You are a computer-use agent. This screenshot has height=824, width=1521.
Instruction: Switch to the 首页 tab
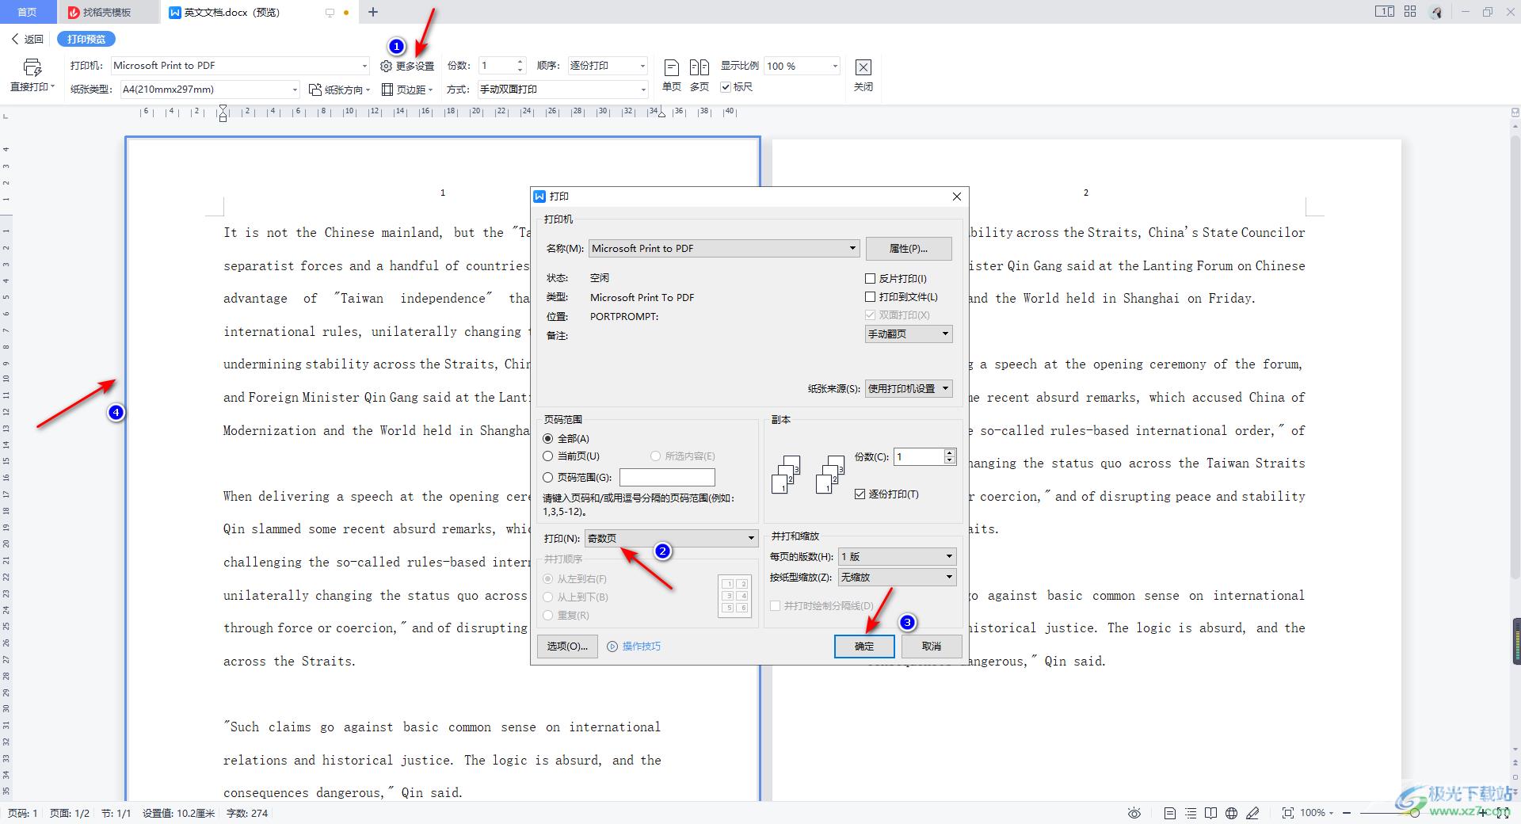(28, 12)
